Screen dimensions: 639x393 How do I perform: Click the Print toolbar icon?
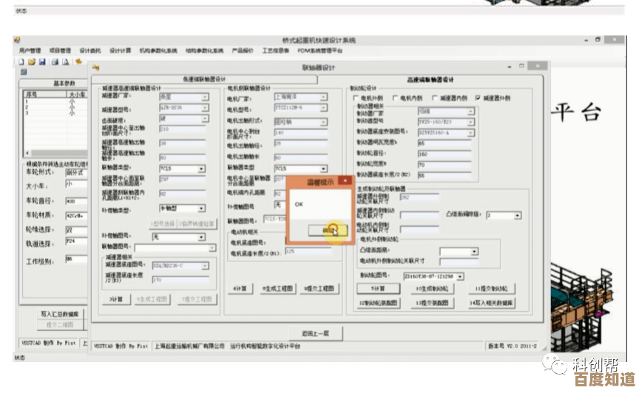(54, 61)
